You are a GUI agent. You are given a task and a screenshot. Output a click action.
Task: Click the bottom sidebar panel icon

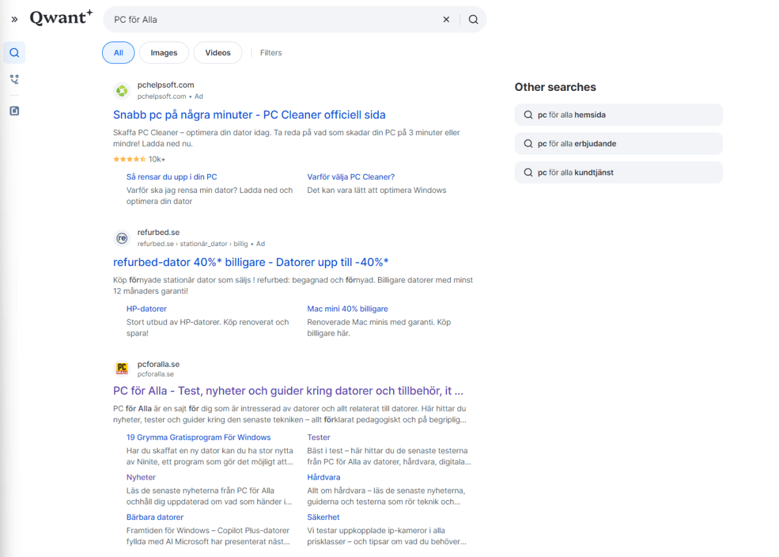[x=14, y=110]
